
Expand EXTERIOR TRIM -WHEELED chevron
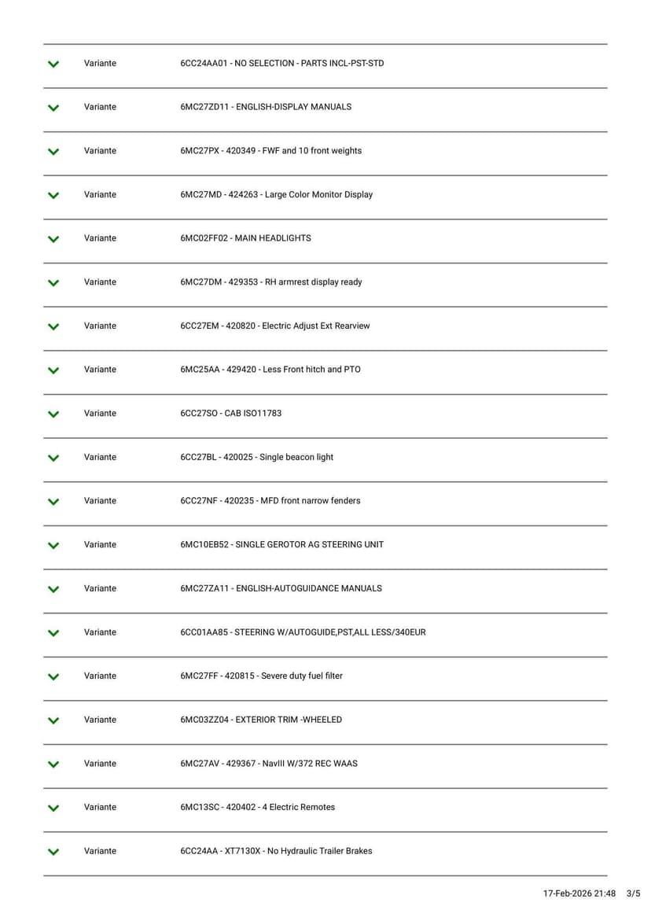53,720
